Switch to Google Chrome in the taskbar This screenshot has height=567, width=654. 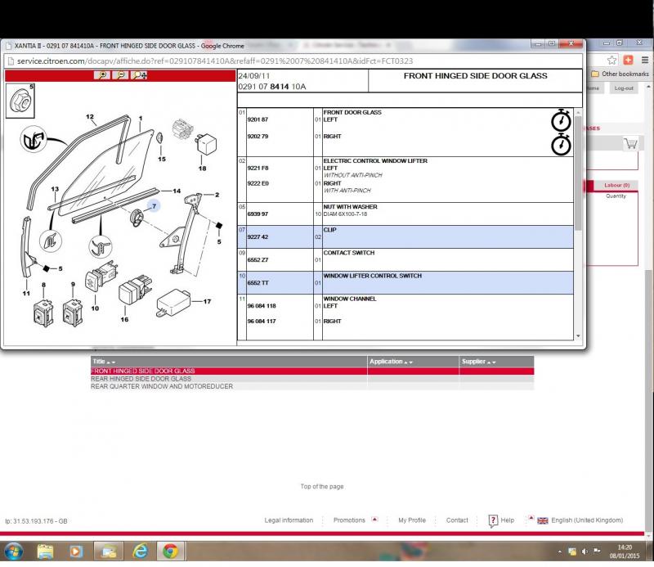(x=170, y=551)
